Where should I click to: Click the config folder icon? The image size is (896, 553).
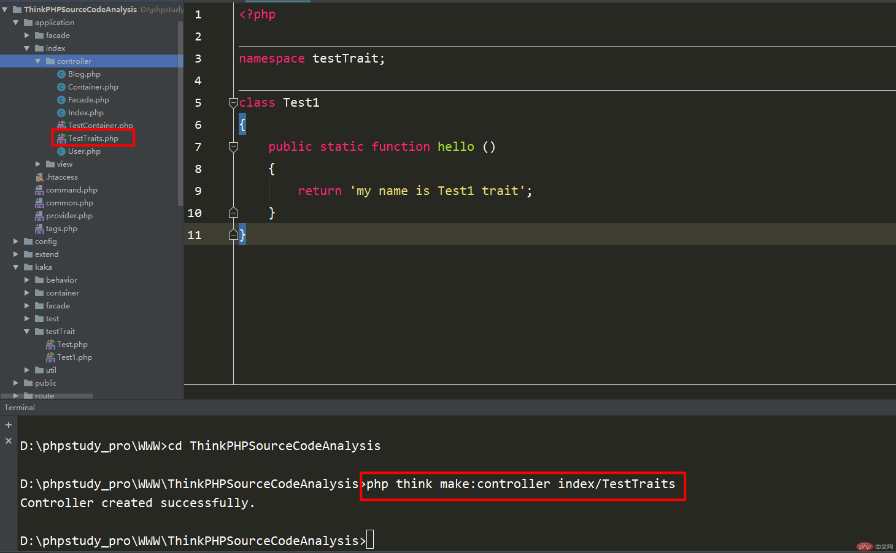tap(28, 242)
